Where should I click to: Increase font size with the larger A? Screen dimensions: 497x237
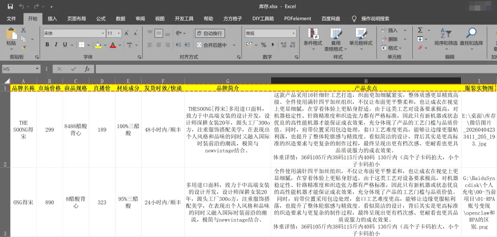tap(127, 33)
